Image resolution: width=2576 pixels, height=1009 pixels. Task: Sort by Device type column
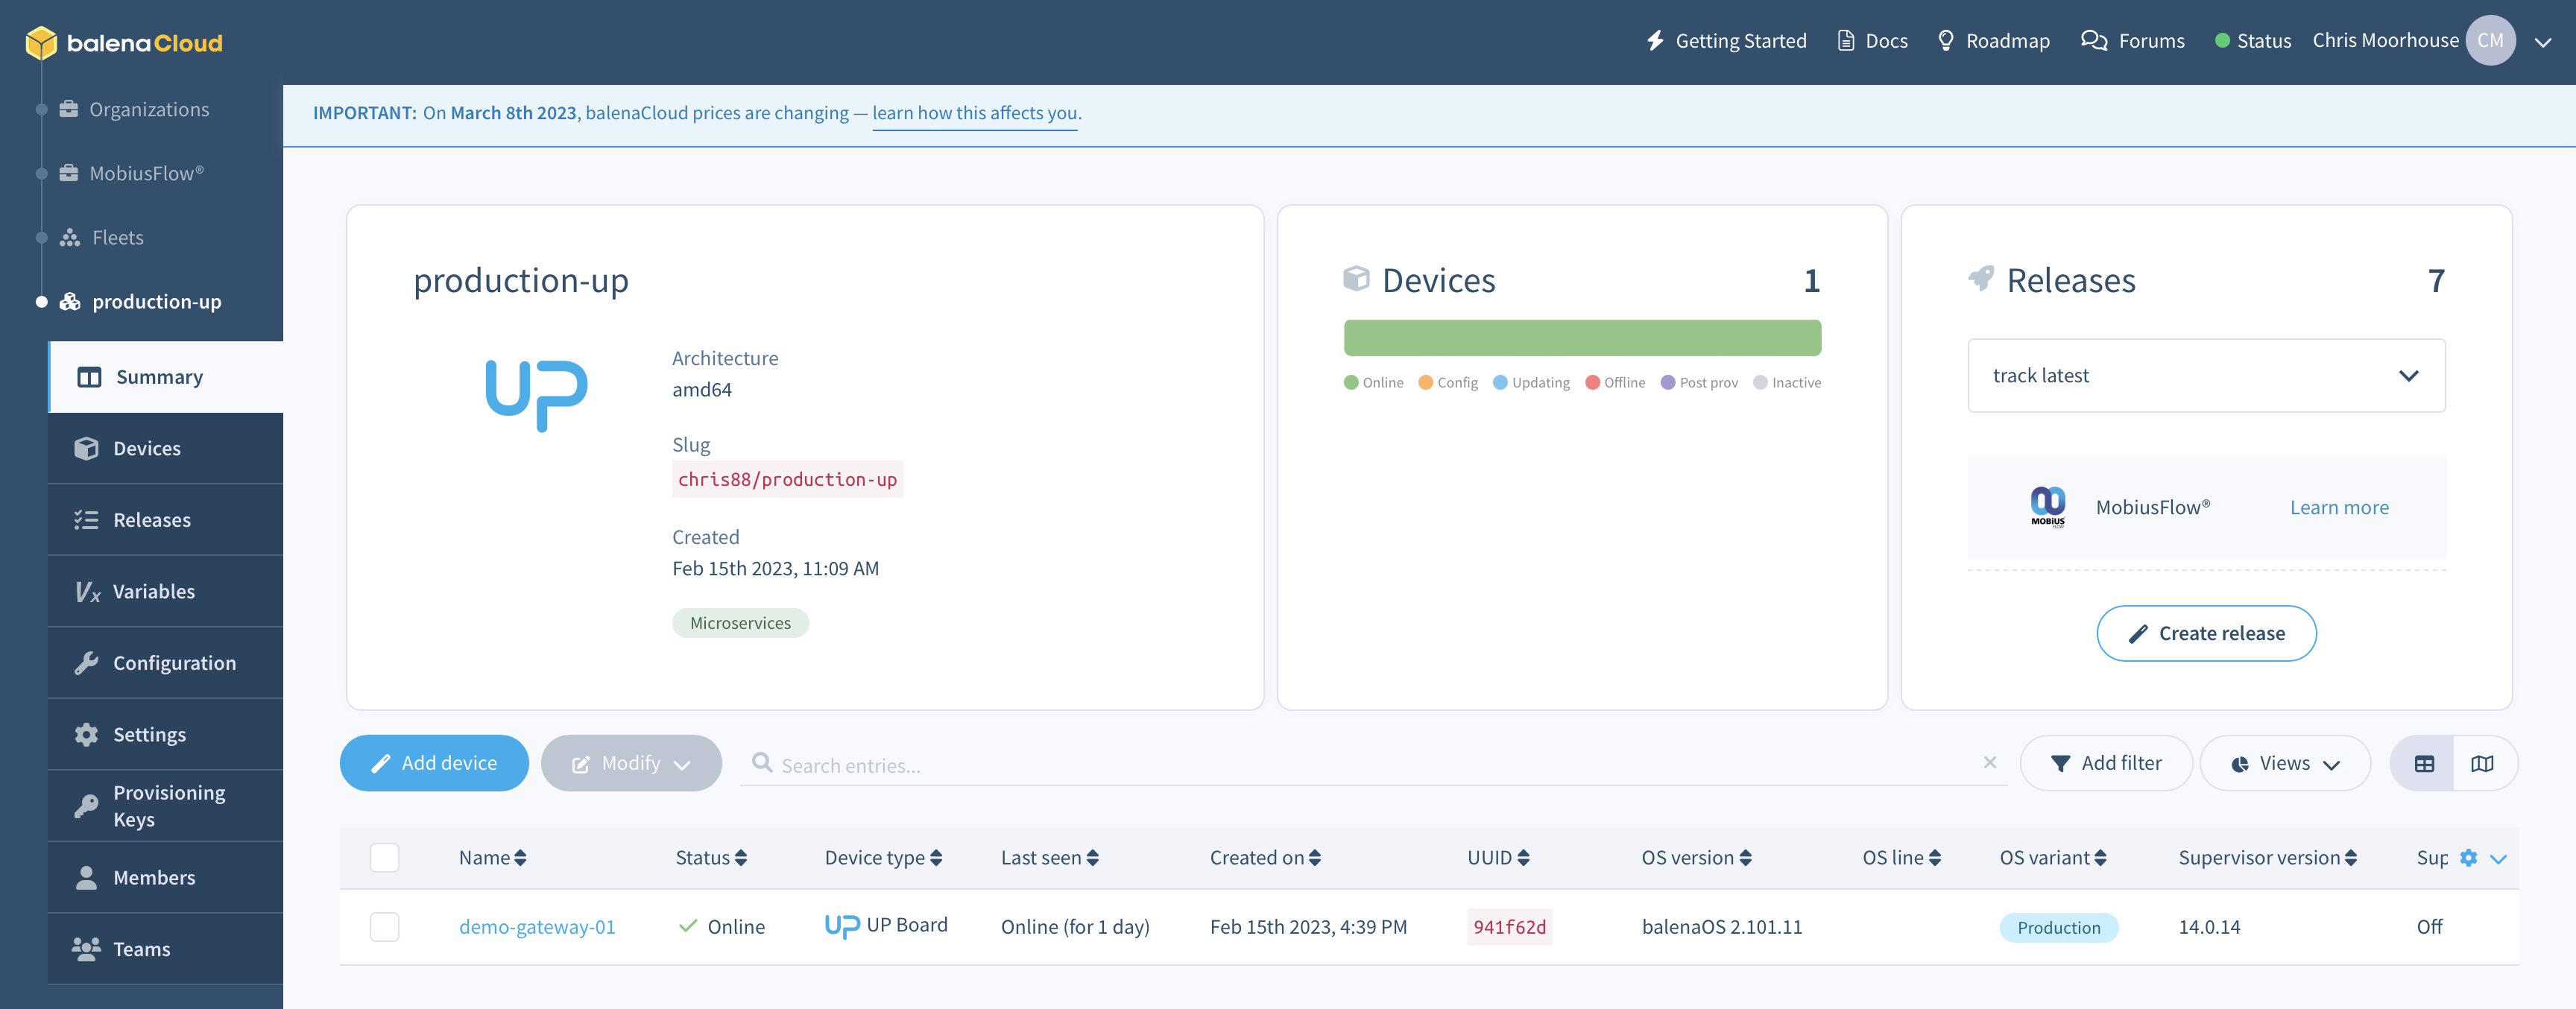coord(883,858)
